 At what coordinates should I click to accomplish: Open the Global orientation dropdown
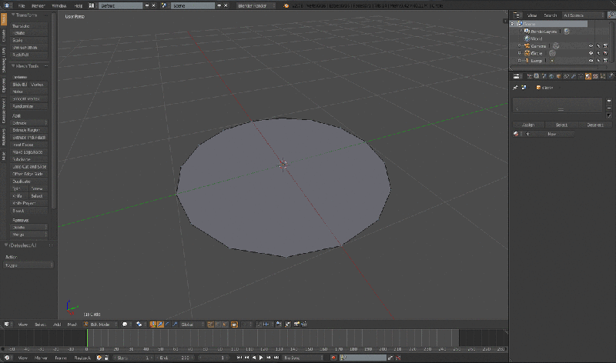click(192, 324)
